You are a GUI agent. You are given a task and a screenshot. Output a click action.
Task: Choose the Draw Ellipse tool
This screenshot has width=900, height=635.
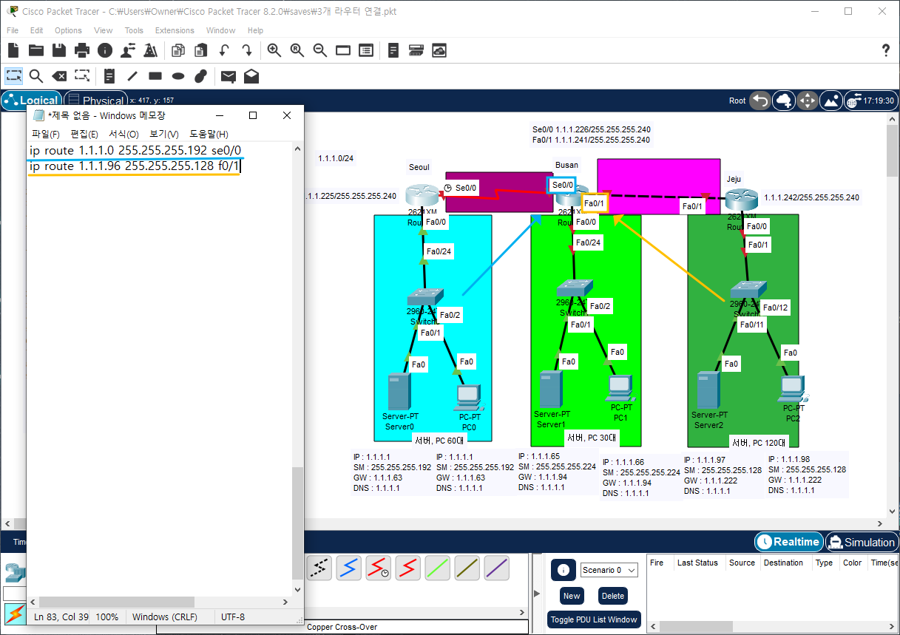pyautogui.click(x=178, y=75)
